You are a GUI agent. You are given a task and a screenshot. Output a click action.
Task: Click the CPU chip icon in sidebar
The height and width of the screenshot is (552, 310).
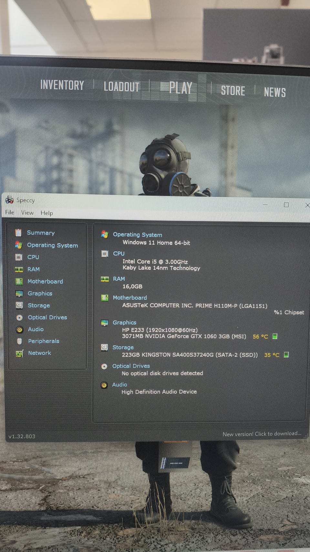19,257
